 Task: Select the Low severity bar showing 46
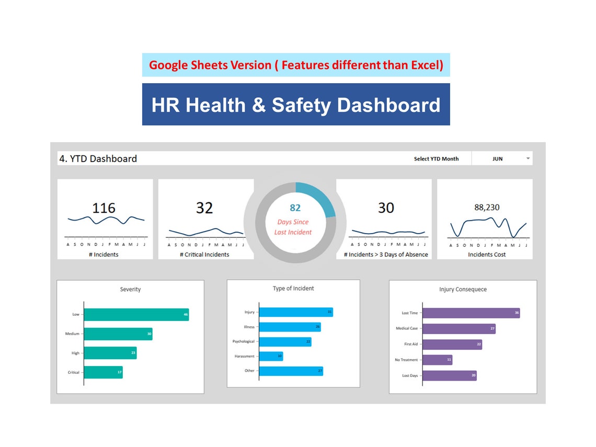[136, 314]
